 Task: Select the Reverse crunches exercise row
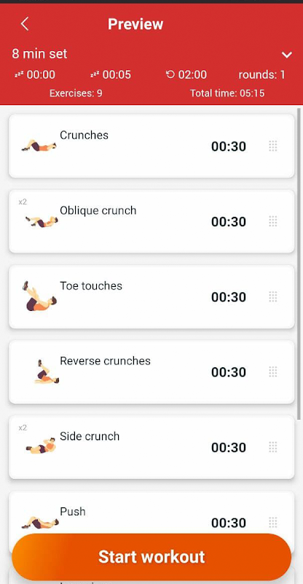click(151, 372)
